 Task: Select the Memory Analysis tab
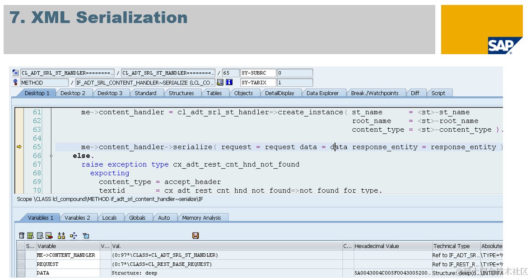(x=202, y=218)
